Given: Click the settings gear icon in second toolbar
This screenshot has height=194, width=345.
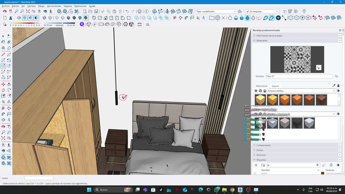Looking at the screenshot, I should click(218, 18).
